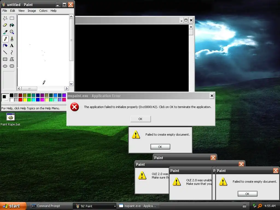
Task: Click the search magnifier tray icon
Action: [x=260, y=206]
